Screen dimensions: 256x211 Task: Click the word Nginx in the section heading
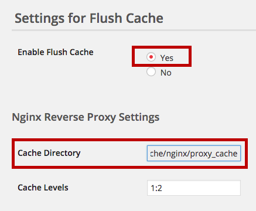tap(27, 117)
